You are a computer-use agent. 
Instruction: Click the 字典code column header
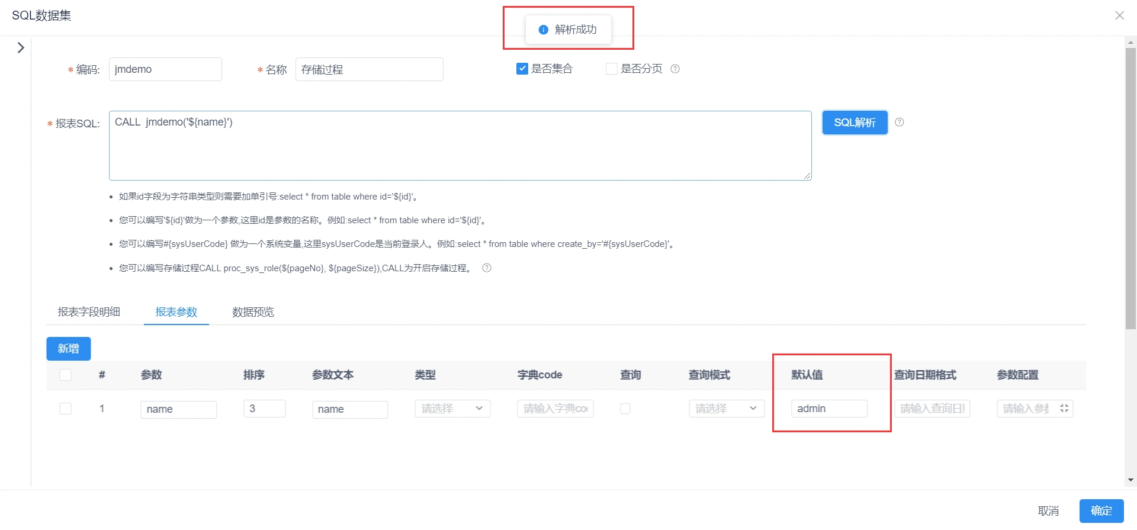pos(539,375)
